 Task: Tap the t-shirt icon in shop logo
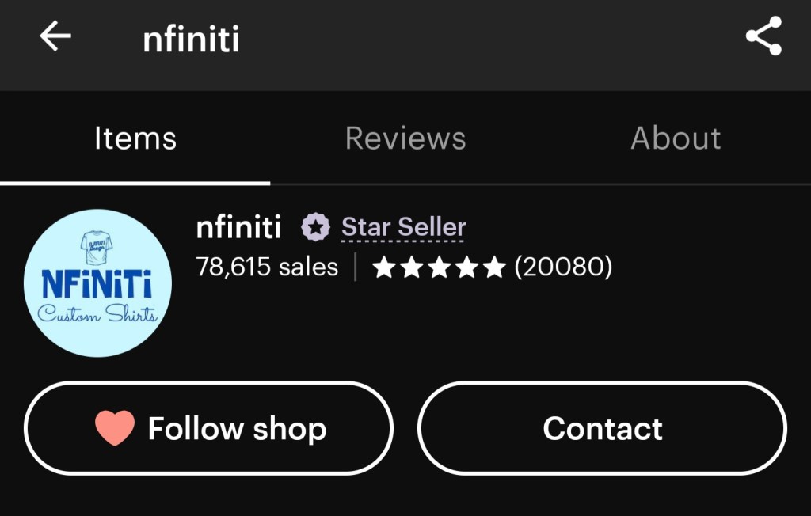click(x=97, y=248)
